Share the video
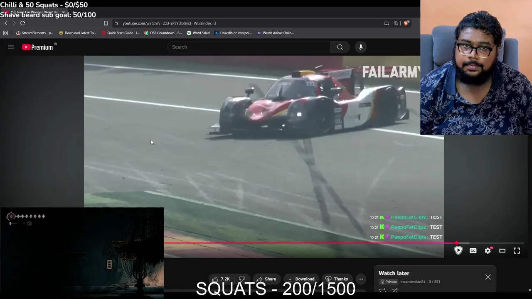Image resolution: width=532 pixels, height=299 pixels. pos(266,279)
